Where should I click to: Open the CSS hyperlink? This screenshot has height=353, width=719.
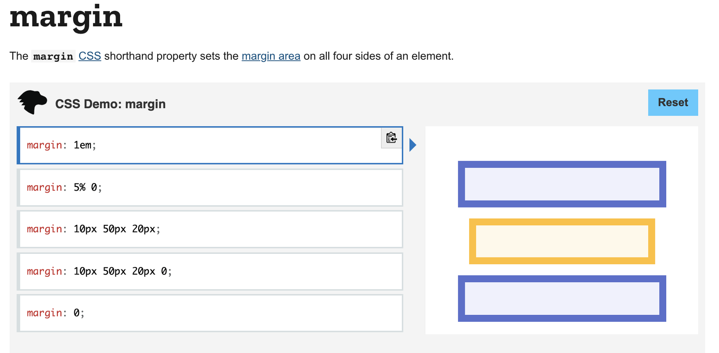tap(90, 56)
